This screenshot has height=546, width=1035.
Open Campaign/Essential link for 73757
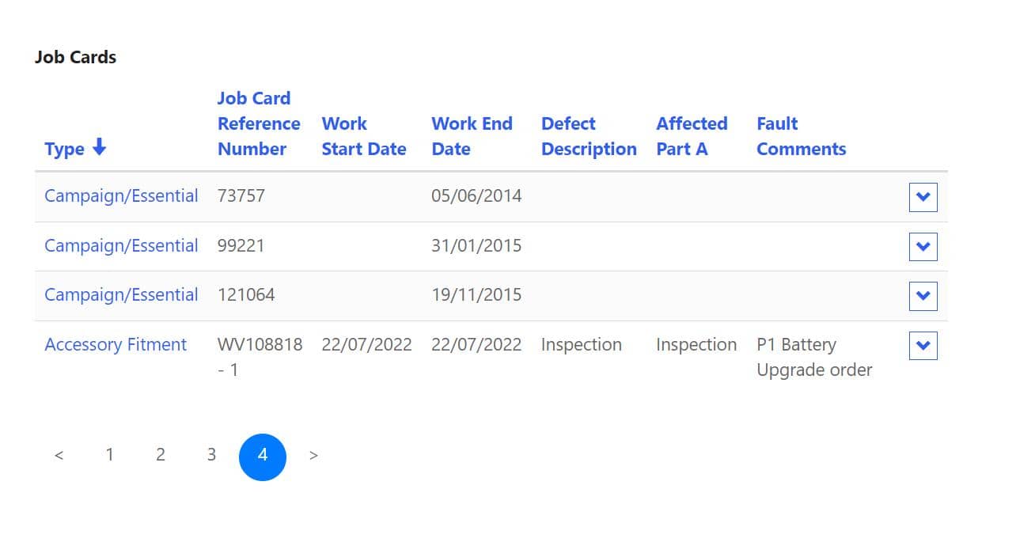click(121, 195)
